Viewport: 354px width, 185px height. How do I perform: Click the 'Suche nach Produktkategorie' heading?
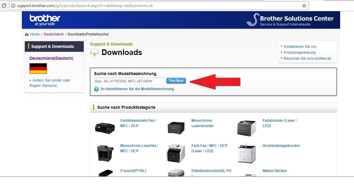pyautogui.click(x=126, y=107)
